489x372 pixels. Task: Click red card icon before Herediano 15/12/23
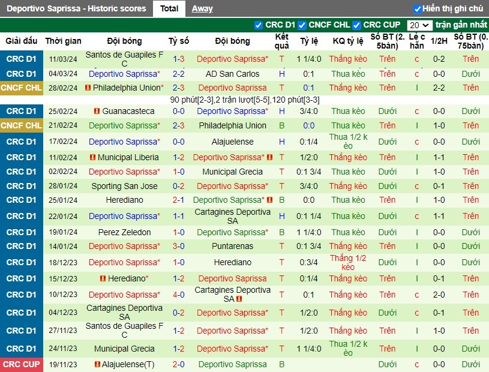click(103, 278)
